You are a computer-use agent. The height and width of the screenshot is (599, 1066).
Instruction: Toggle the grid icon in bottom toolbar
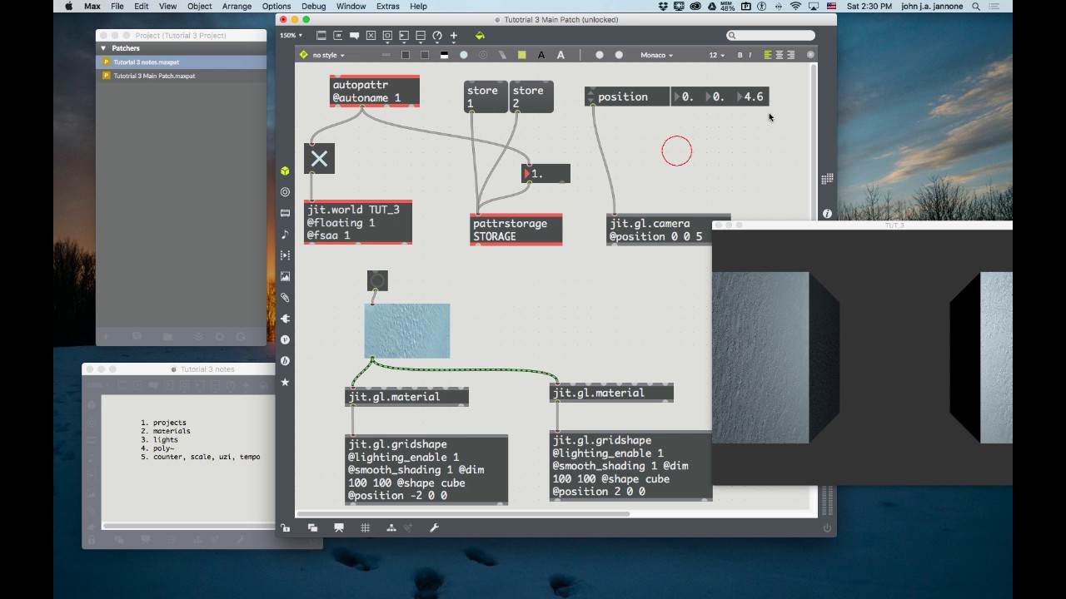click(x=365, y=528)
